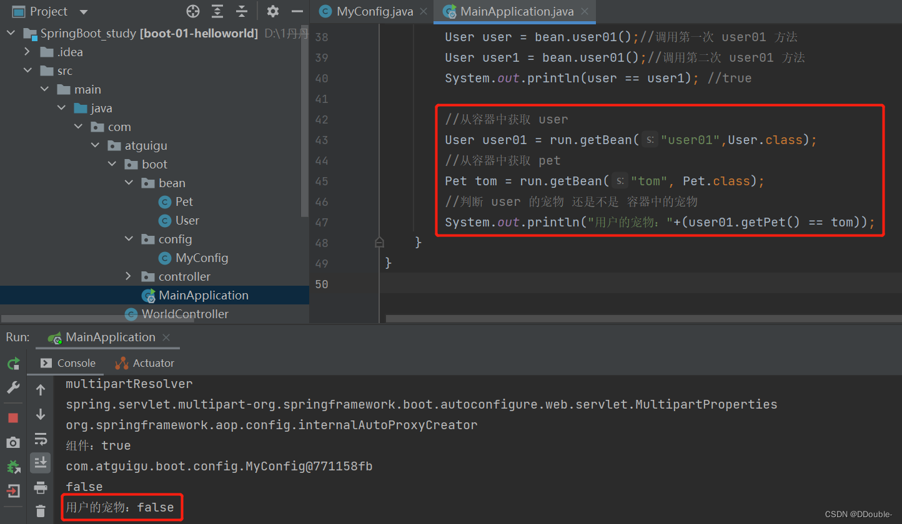Collapse the bean package
Screen dimensions: 902x524
(129, 183)
